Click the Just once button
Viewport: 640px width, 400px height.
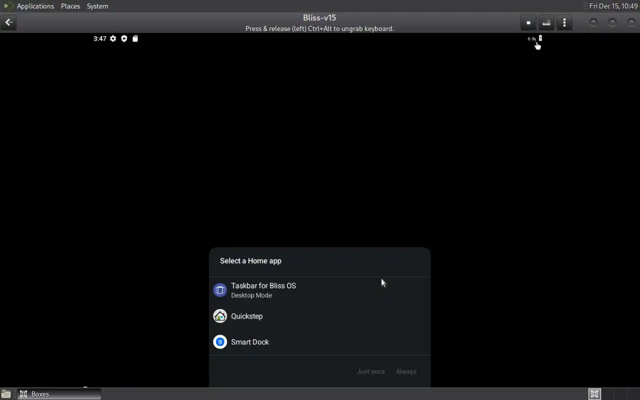pyautogui.click(x=370, y=371)
